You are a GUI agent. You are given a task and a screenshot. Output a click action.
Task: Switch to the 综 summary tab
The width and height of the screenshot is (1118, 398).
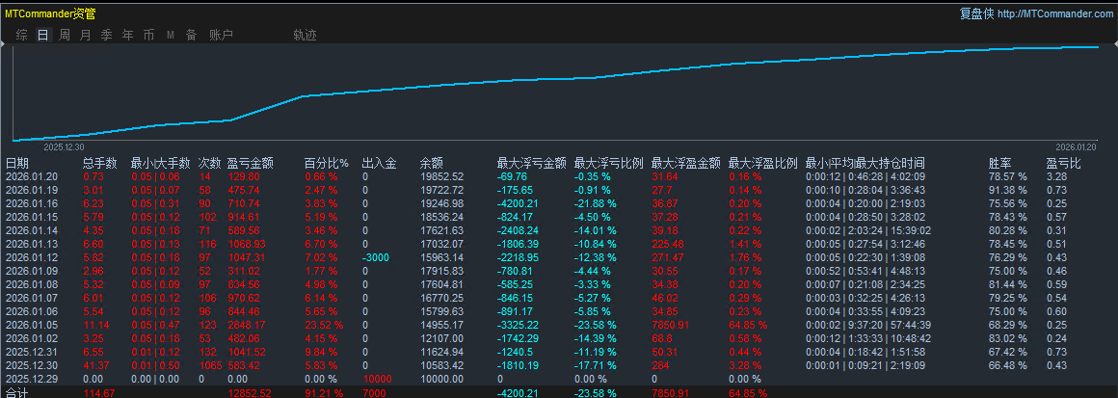pyautogui.click(x=22, y=35)
